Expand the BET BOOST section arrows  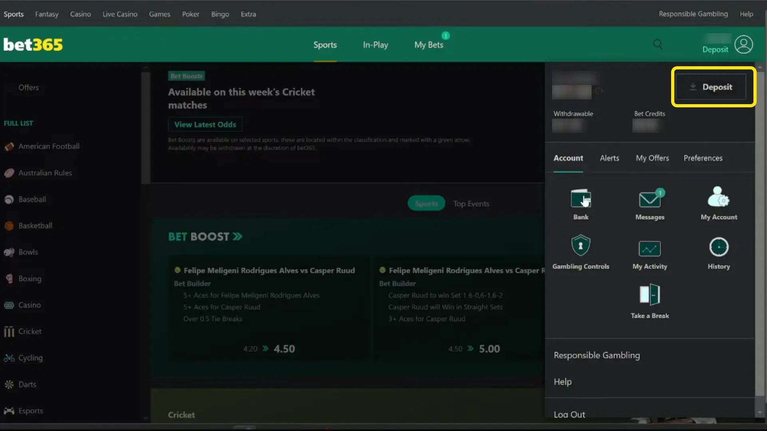pyautogui.click(x=237, y=237)
